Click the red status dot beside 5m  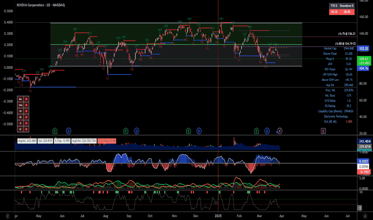26,99
